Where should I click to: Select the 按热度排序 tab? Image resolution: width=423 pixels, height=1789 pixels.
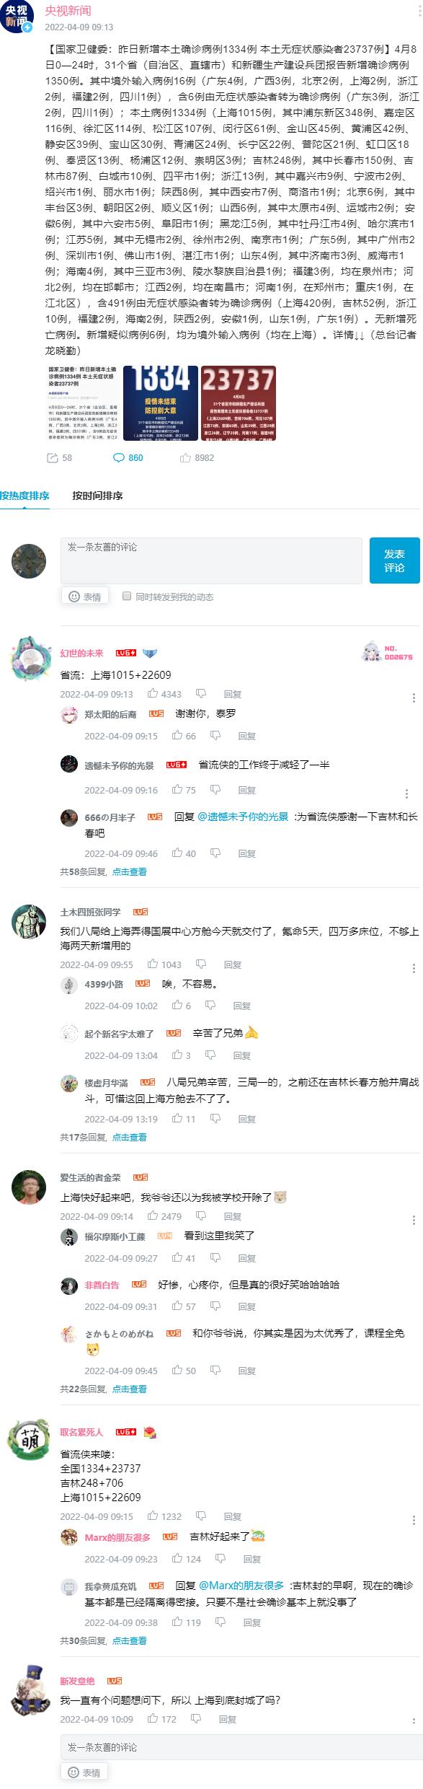click(25, 496)
